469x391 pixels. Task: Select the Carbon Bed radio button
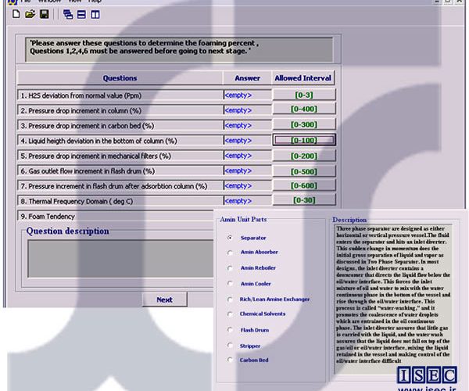(230, 360)
